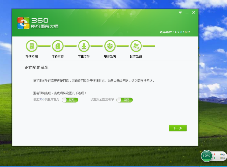Click the 19% memory floating ball
This screenshot has height=167, width=227.
point(206,156)
